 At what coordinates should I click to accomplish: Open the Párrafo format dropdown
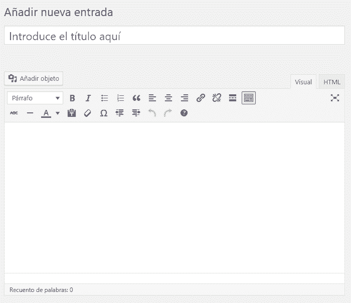pos(35,98)
